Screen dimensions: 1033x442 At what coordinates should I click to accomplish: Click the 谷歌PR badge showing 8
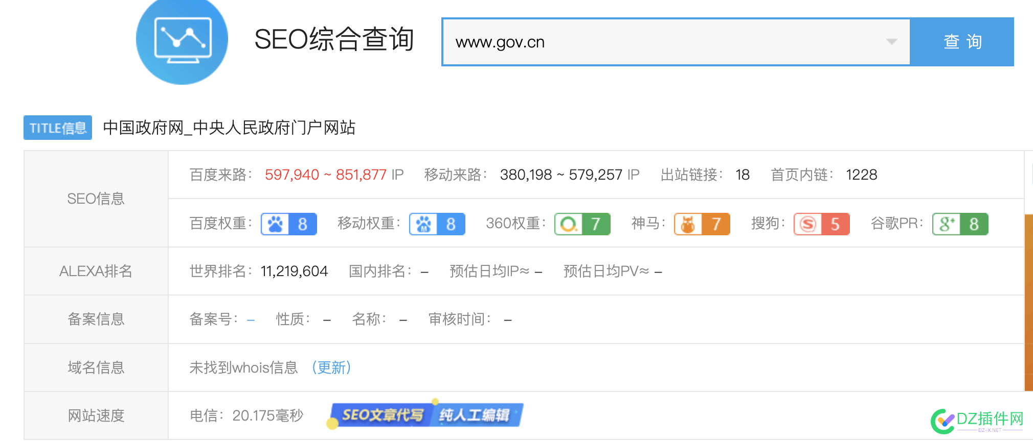point(960,224)
